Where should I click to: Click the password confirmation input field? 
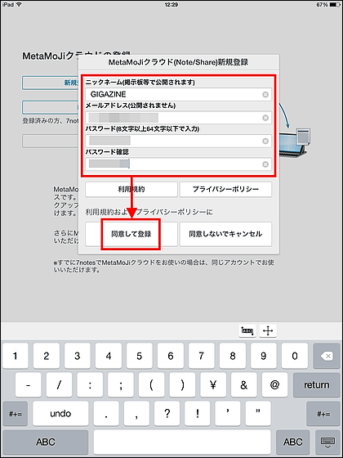(x=178, y=164)
